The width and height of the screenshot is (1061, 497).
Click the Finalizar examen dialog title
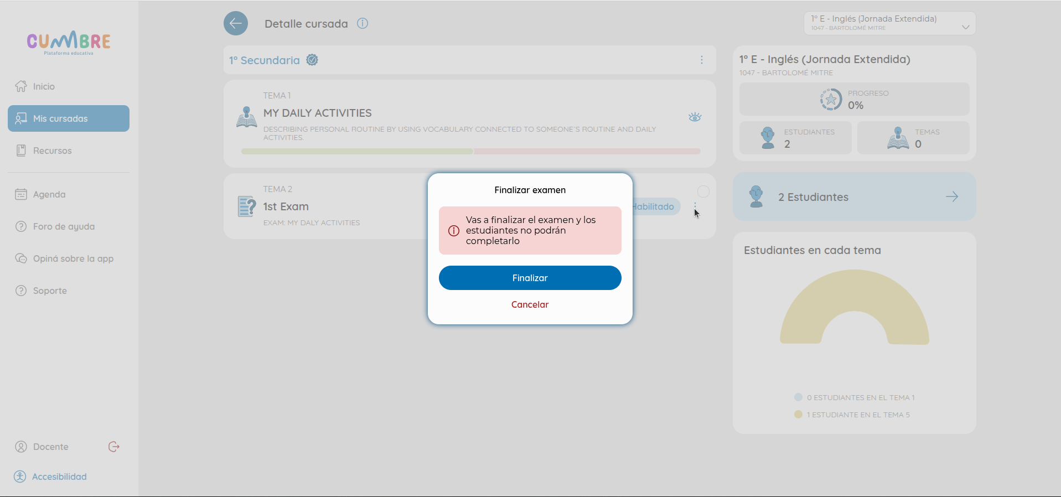[530, 190]
